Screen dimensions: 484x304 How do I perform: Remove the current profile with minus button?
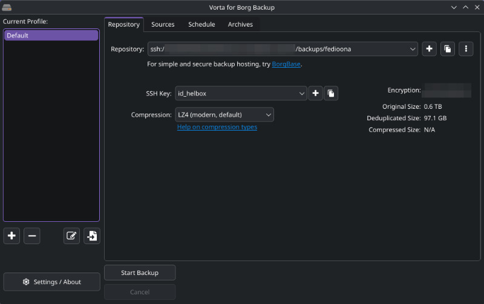click(x=32, y=236)
